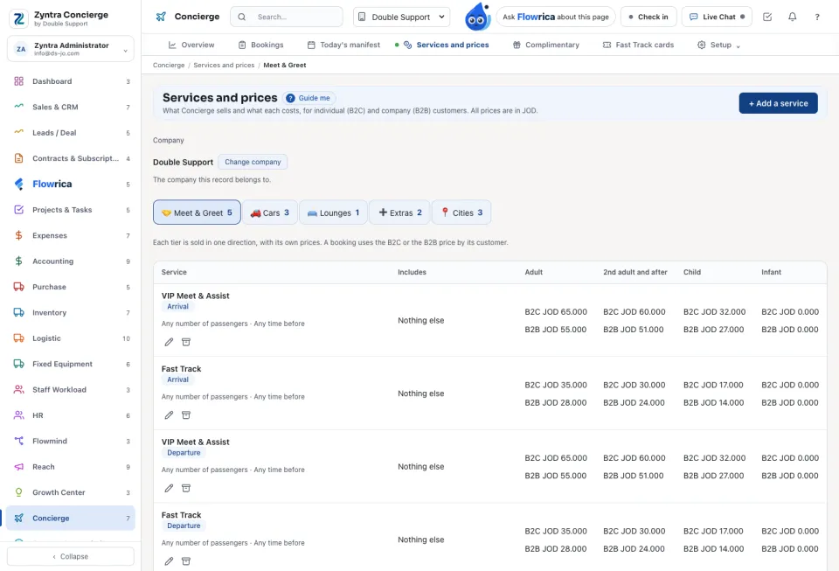Open the Growth Center in sidebar

(71, 492)
